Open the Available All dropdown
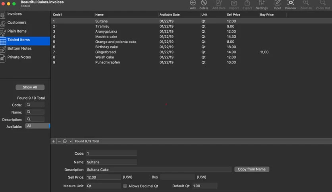 pyautogui.click(x=37, y=126)
